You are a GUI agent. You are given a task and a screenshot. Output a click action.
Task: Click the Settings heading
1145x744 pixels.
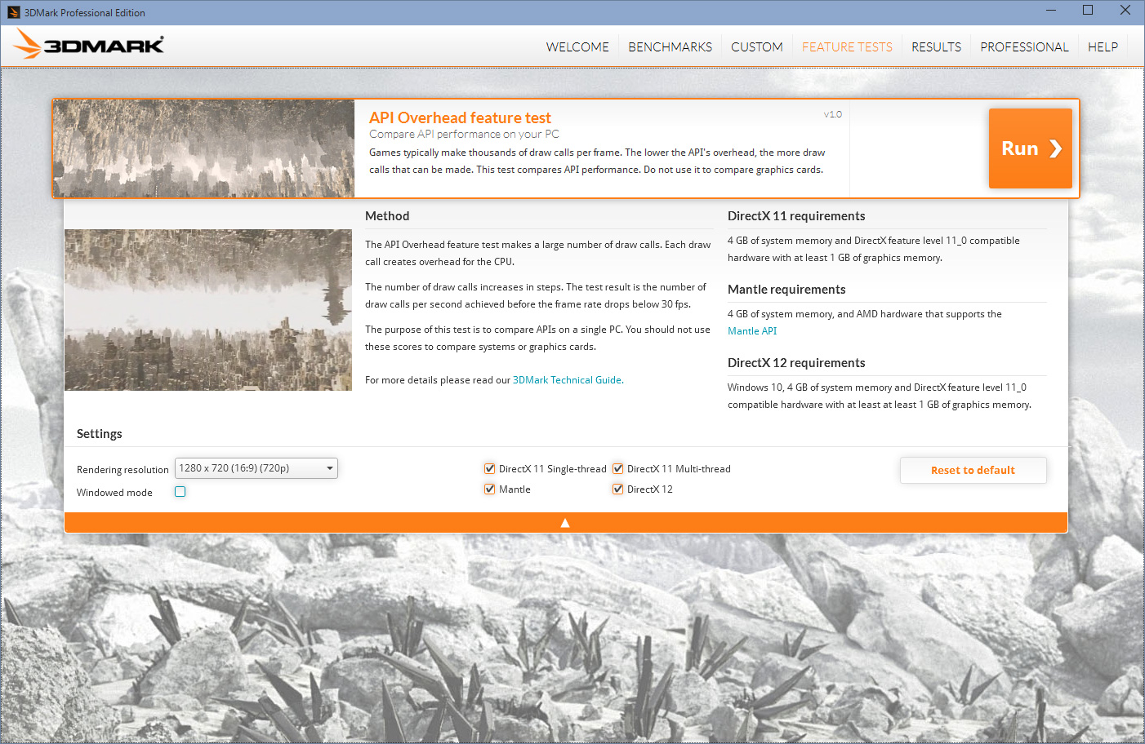click(x=100, y=434)
